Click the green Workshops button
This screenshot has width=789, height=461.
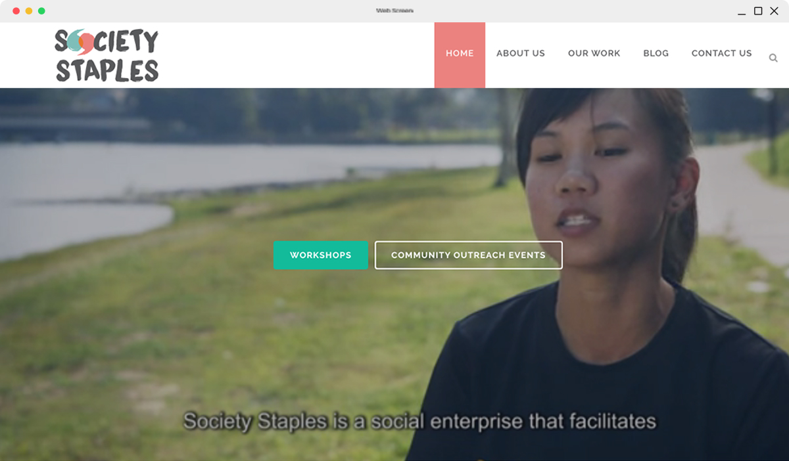point(321,255)
